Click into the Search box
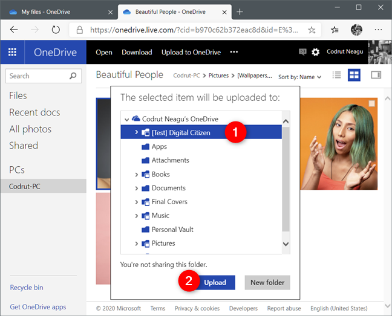 (x=44, y=76)
